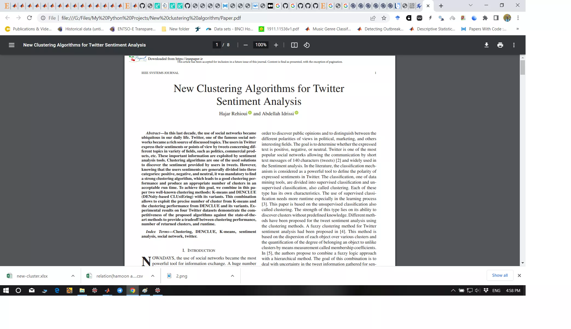Open MATLAB from the taskbar
571x329 pixels.
[107, 290]
